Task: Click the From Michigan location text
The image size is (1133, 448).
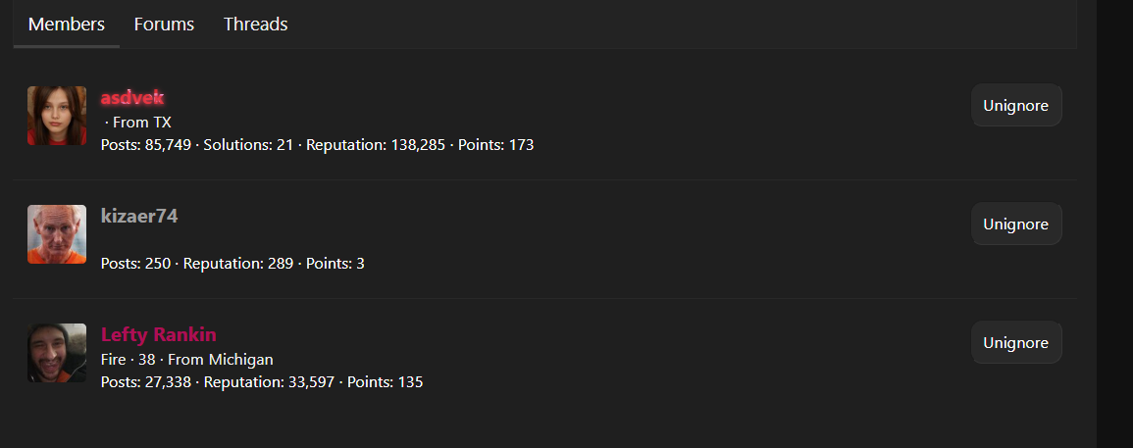Action: [221, 359]
